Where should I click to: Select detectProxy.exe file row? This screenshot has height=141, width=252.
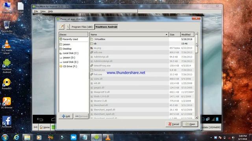point(142,65)
